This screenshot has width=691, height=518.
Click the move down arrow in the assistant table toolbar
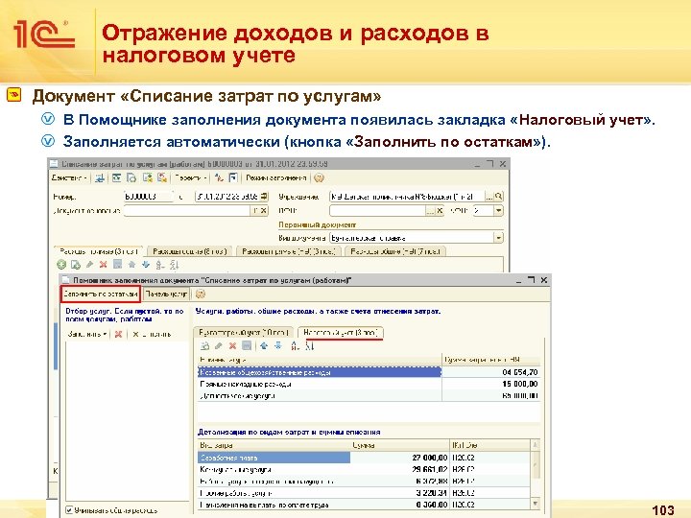coord(278,346)
